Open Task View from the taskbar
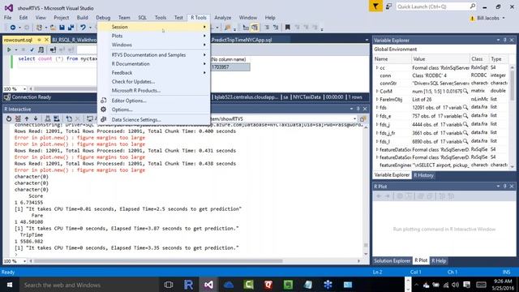Viewport: 519px width, 292px height. pyautogui.click(x=169, y=285)
